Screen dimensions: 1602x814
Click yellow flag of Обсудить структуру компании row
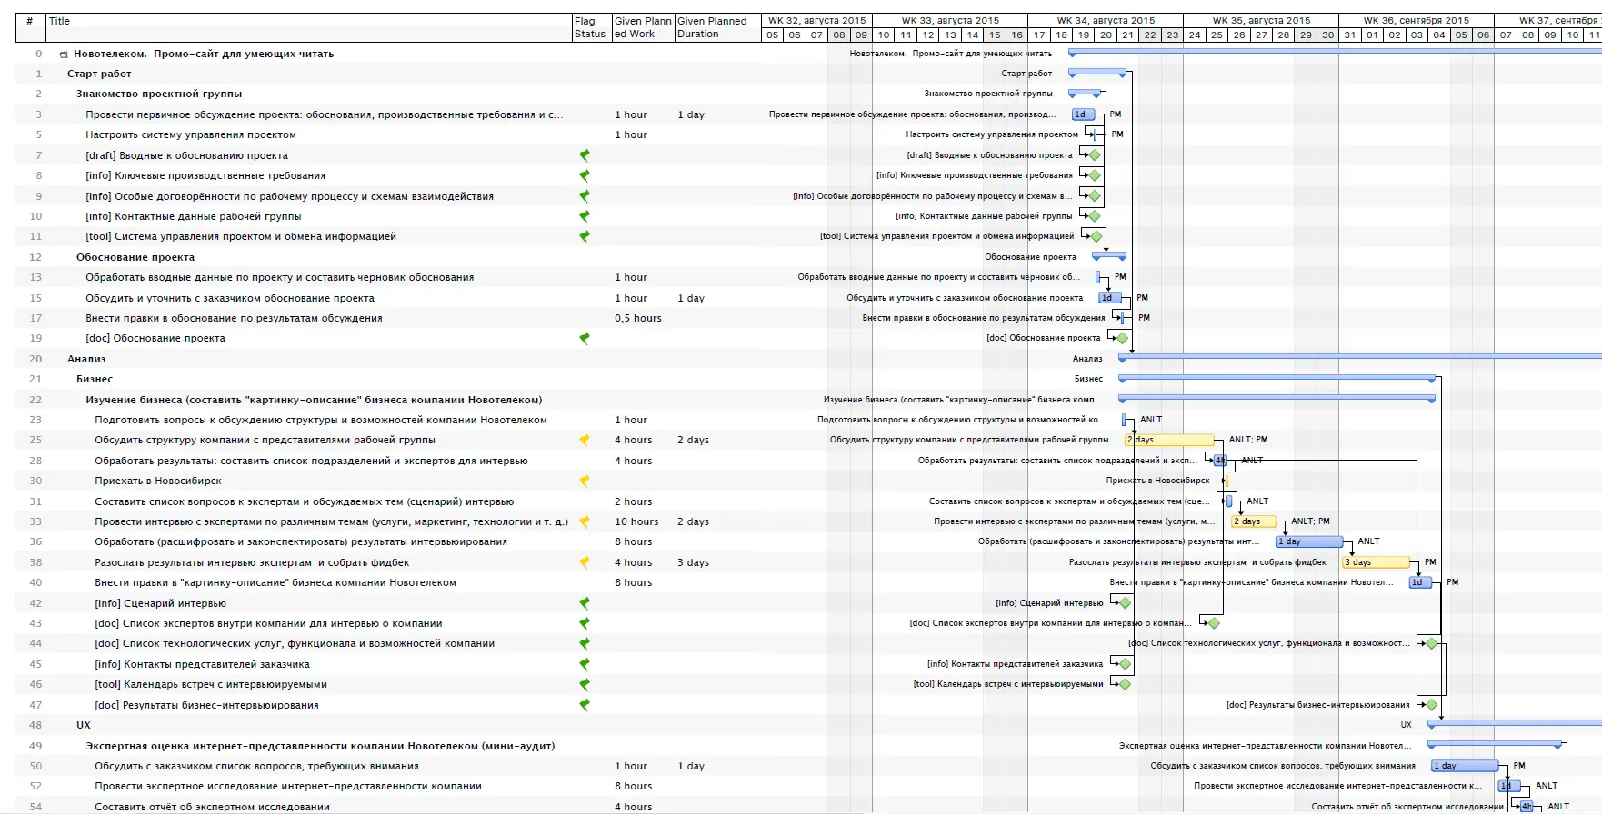[x=585, y=440]
